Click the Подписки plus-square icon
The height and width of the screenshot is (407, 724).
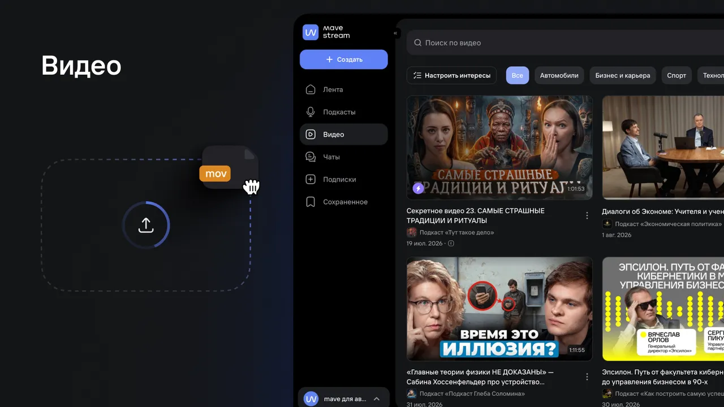pyautogui.click(x=311, y=179)
